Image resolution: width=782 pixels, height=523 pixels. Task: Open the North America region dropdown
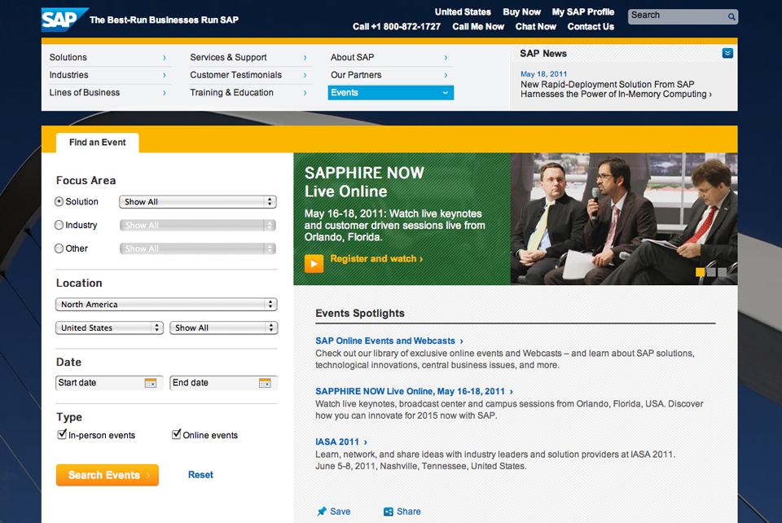point(166,304)
